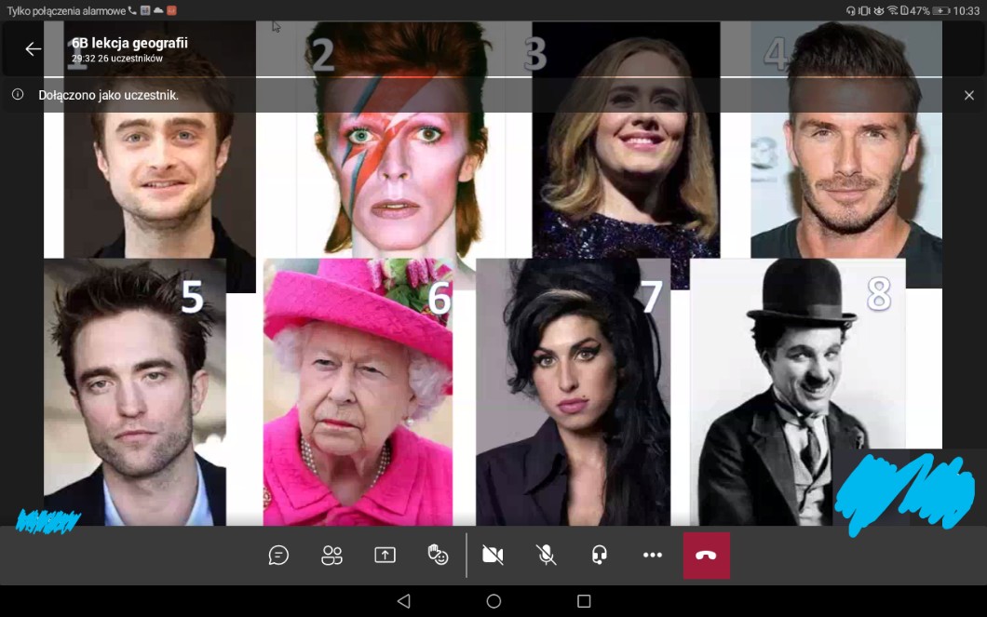Unmute the microphone
This screenshot has height=617, width=987.
pos(547,556)
